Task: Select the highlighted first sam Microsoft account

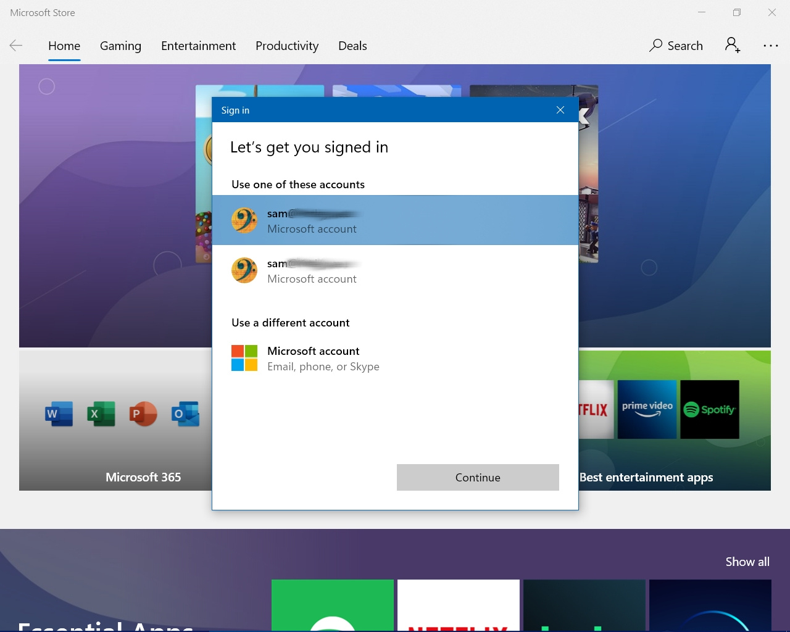Action: point(395,220)
